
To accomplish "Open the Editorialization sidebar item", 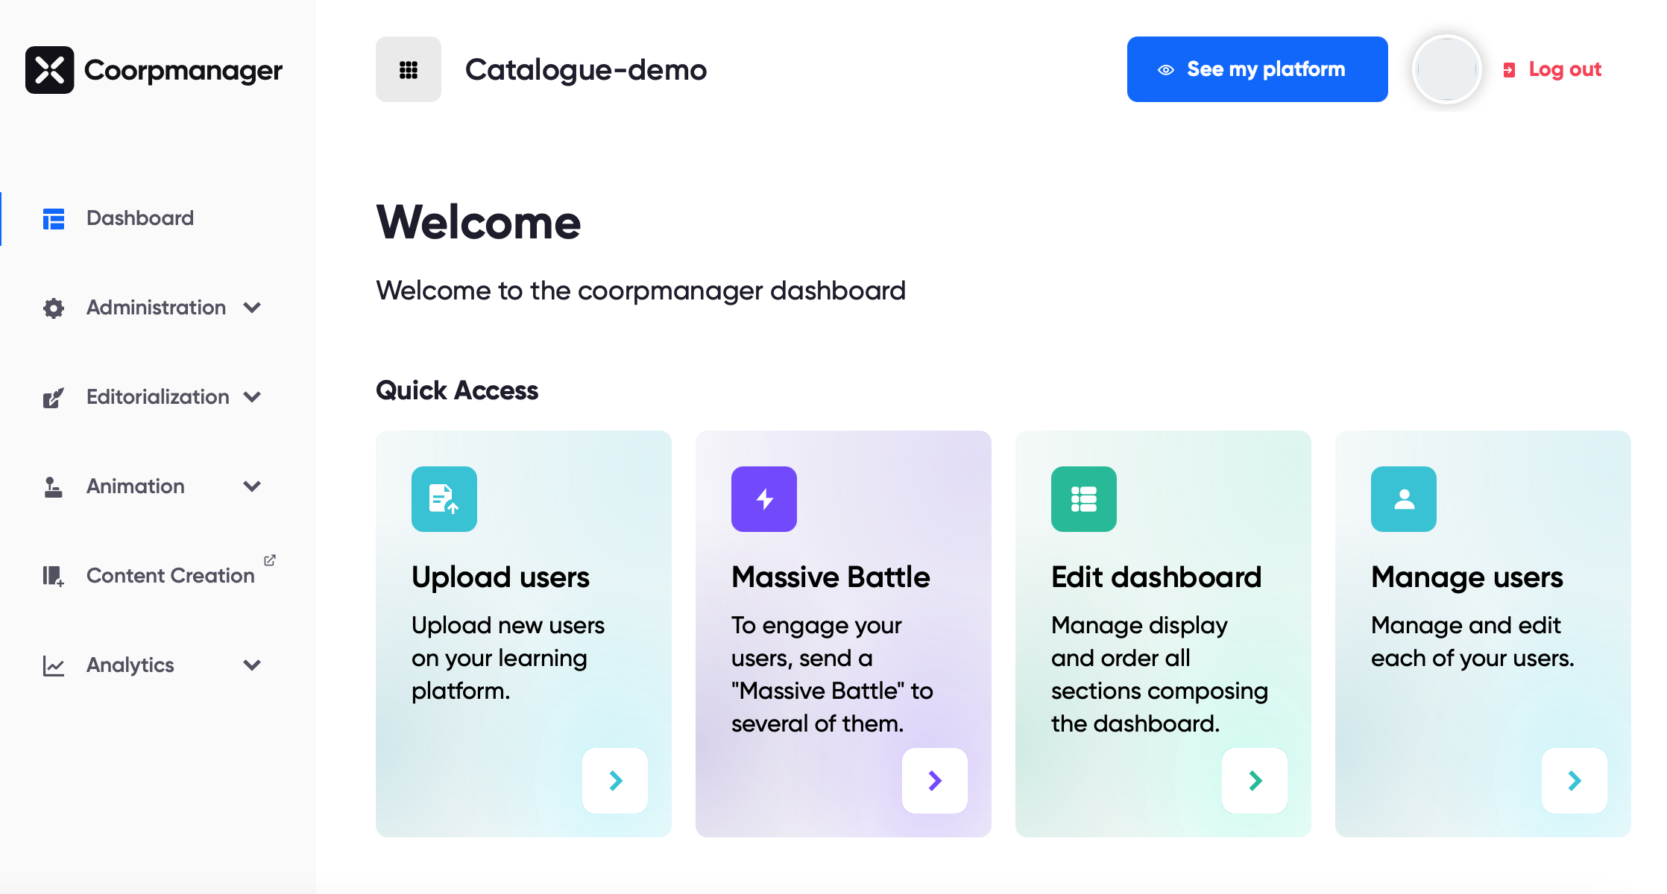I will pyautogui.click(x=157, y=397).
